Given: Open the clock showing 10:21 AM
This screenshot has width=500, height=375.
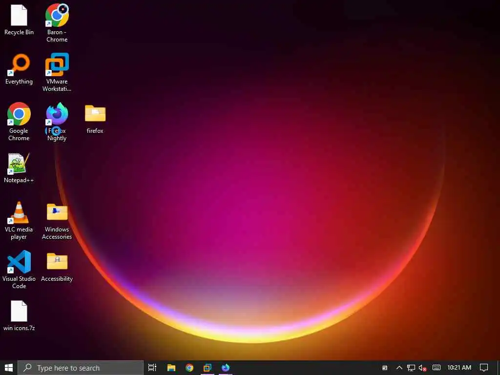Looking at the screenshot, I should (459, 368).
